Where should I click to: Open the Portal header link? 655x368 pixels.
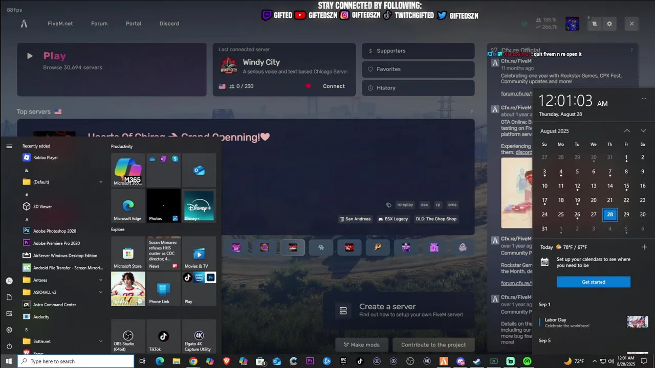tap(134, 24)
